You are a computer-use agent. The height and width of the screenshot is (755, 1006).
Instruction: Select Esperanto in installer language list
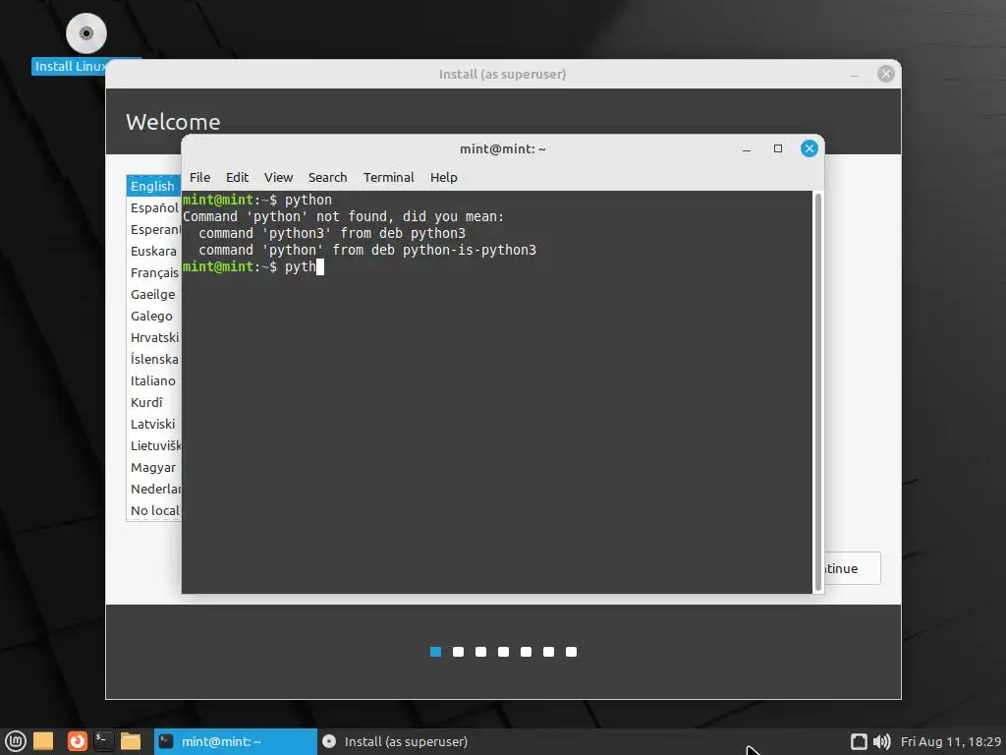pos(153,229)
